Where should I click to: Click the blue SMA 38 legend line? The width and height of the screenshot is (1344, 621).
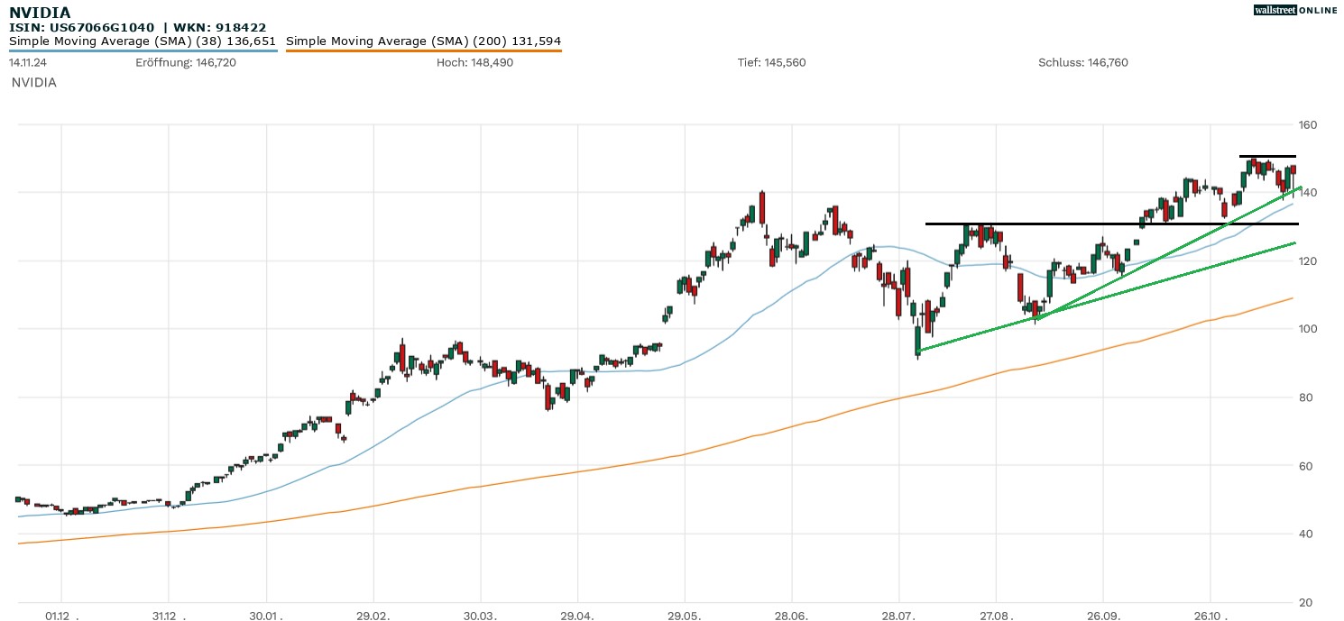[143, 50]
